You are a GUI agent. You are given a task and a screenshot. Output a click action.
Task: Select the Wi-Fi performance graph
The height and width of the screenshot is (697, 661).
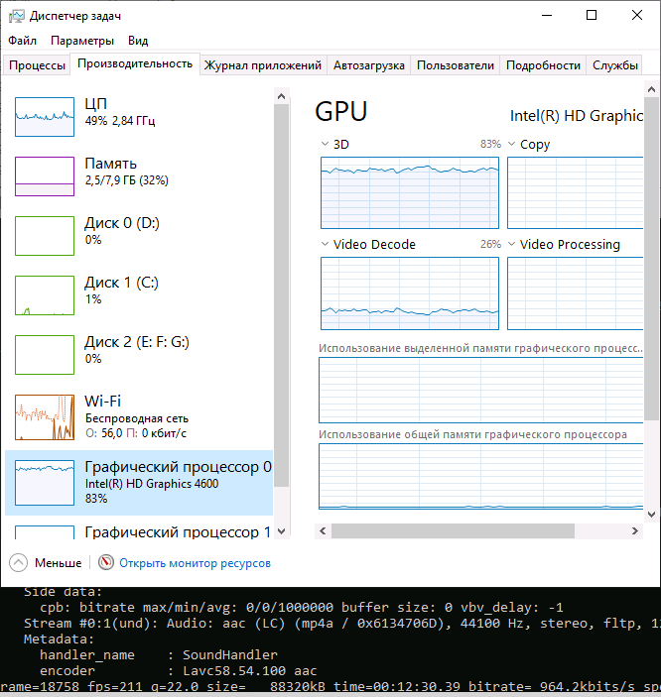point(45,417)
